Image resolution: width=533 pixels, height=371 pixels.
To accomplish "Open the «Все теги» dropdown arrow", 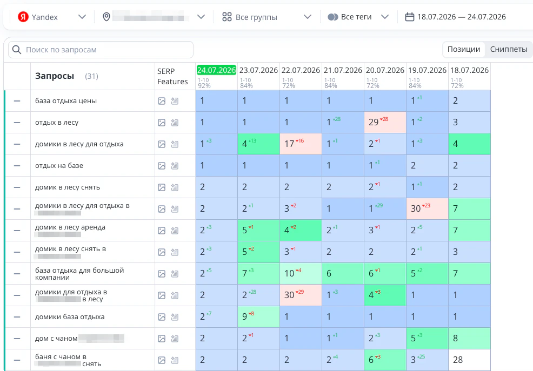I will 385,17.
